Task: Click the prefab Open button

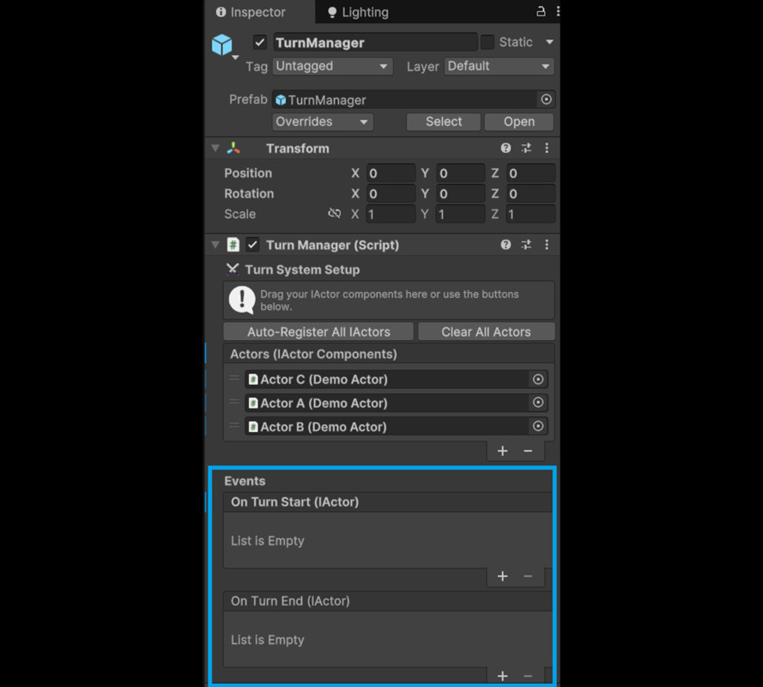Action: [518, 122]
